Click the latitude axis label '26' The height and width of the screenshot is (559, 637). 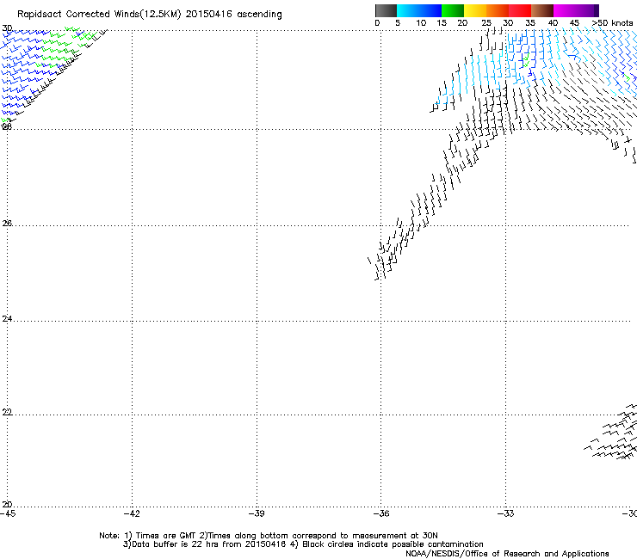7,224
